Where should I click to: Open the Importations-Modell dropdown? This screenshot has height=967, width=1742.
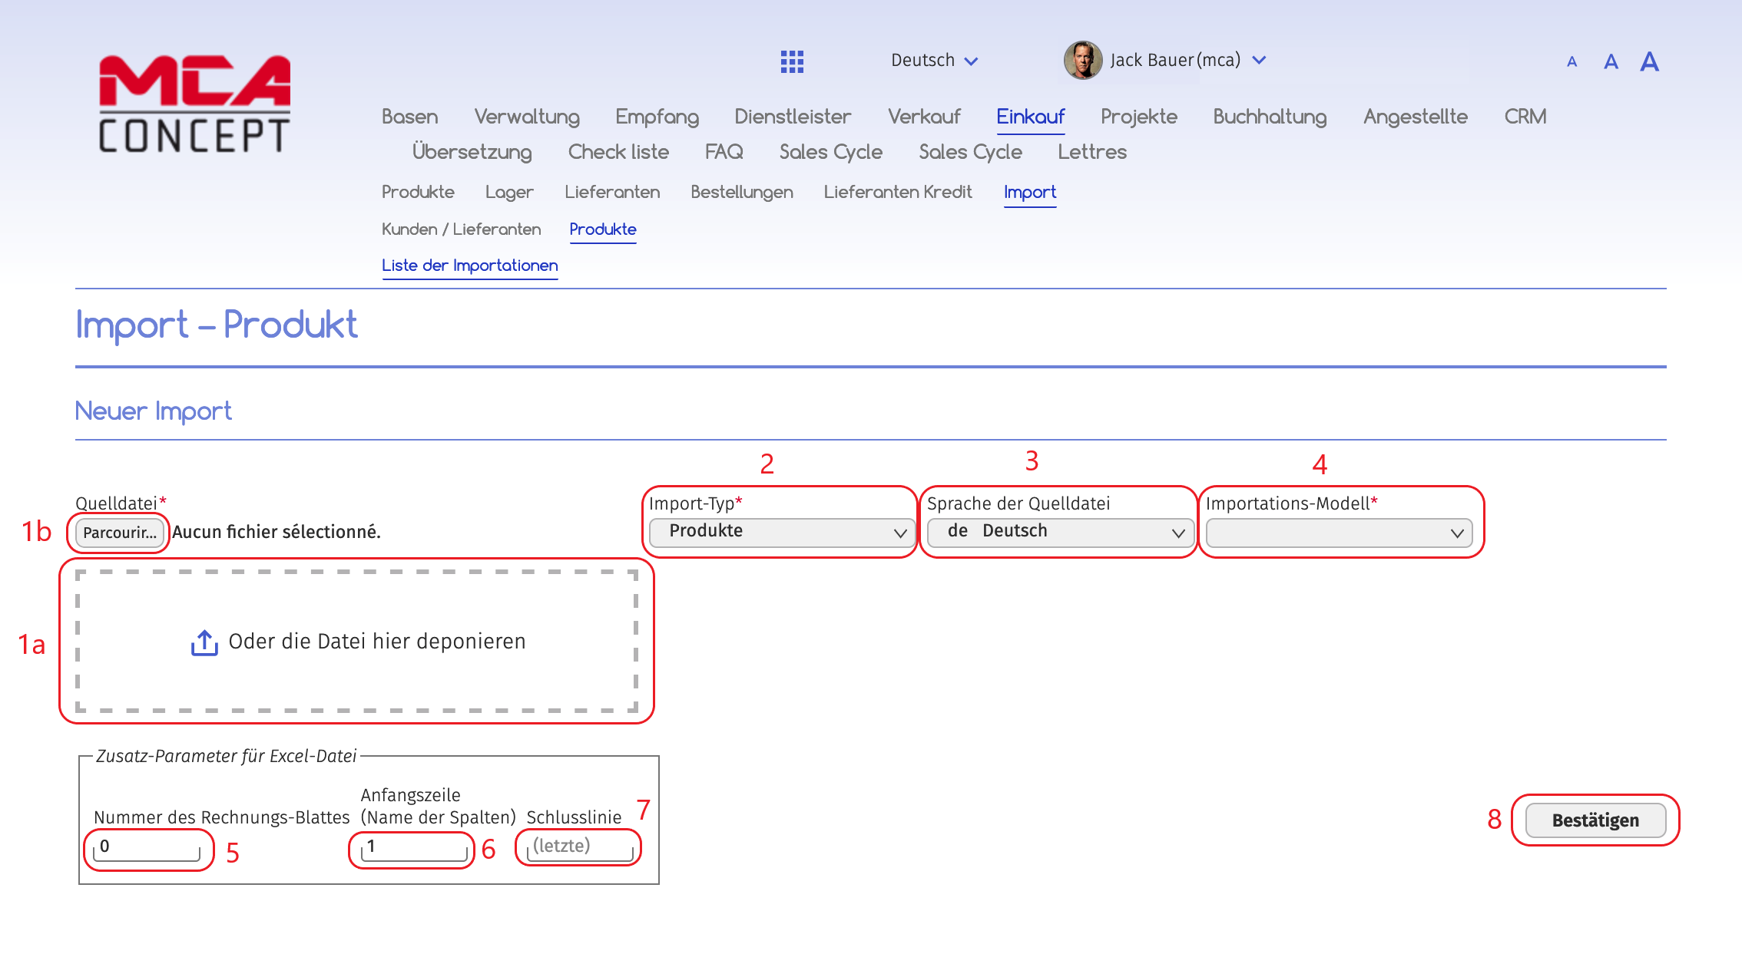tap(1339, 531)
